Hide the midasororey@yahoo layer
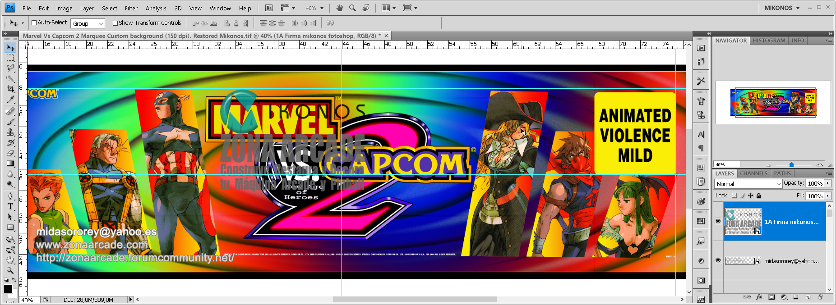The height and width of the screenshot is (305, 836). (718, 260)
